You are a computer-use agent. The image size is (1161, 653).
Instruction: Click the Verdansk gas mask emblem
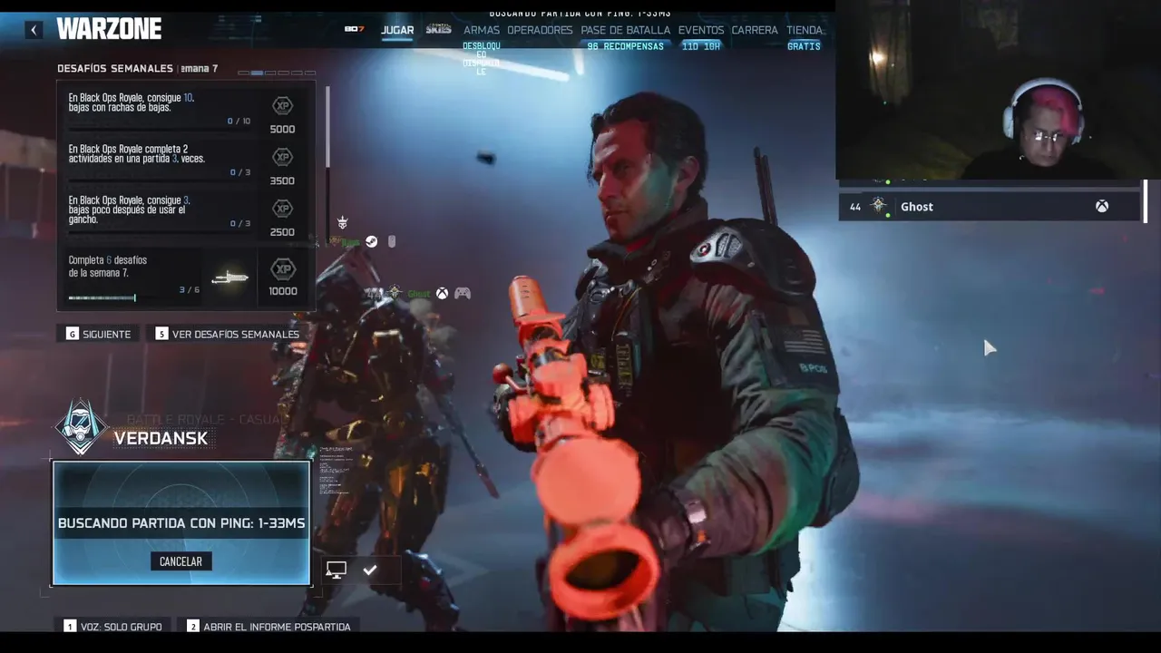[x=81, y=427]
